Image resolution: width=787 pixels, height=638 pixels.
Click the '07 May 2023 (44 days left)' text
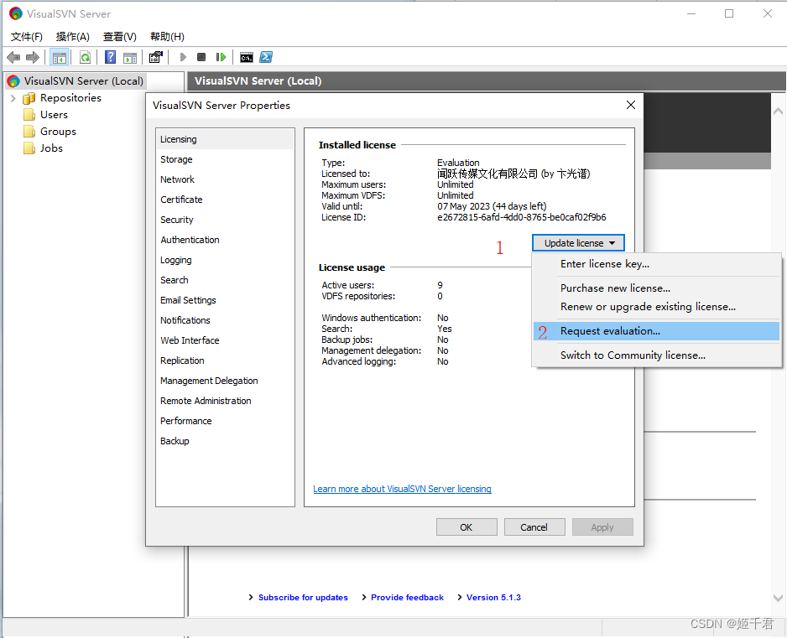pos(492,206)
